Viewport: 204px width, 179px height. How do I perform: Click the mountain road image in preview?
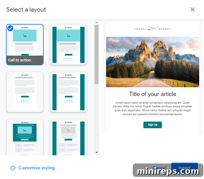point(152,62)
